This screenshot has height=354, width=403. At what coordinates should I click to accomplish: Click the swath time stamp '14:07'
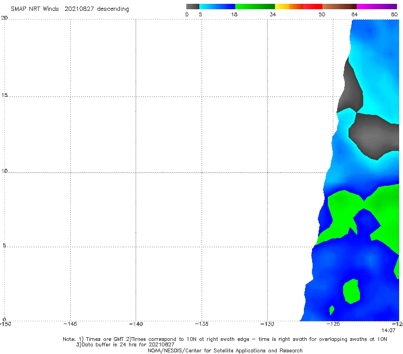(388, 331)
